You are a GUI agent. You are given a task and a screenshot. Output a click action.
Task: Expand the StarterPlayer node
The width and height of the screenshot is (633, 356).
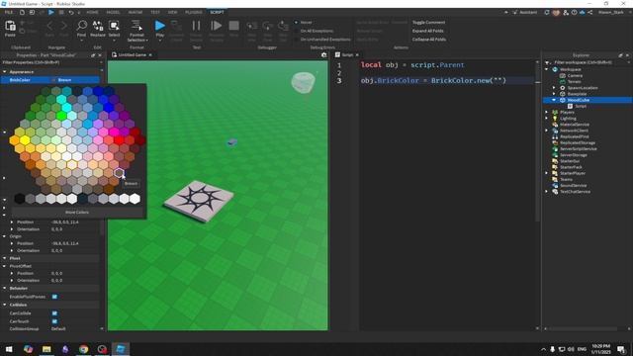[x=547, y=173]
